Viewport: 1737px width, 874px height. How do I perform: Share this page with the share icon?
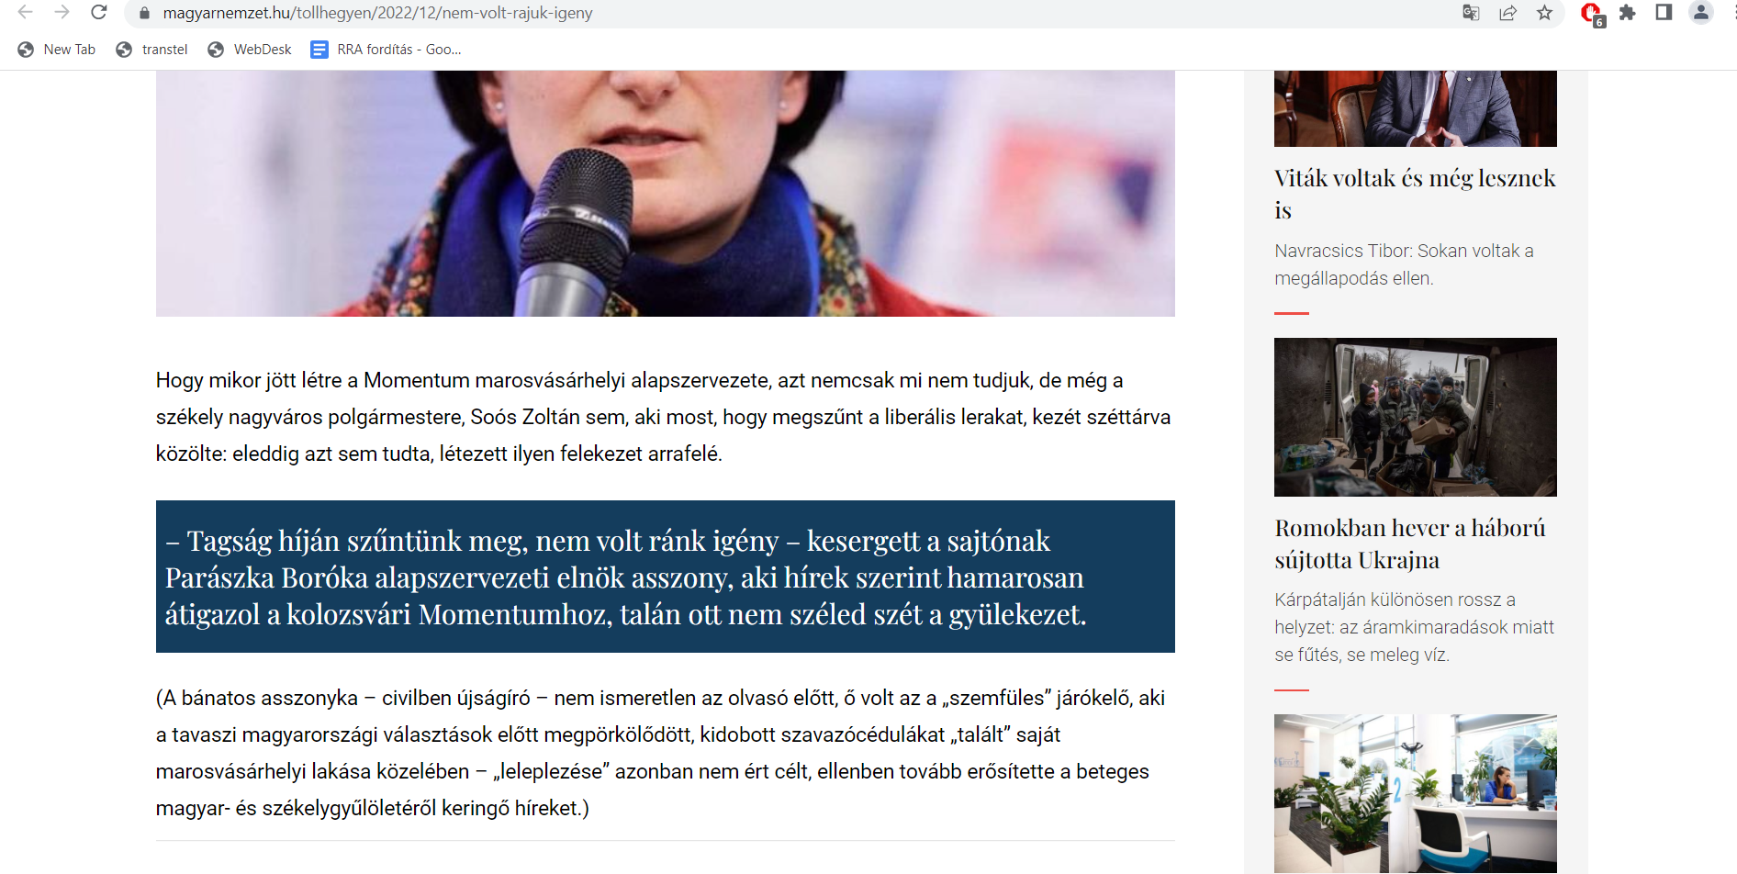point(1507,13)
